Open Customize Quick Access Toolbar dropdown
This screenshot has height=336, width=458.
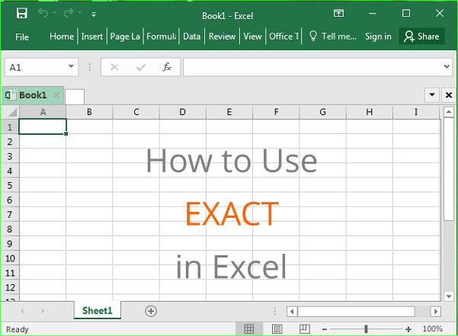[94, 14]
